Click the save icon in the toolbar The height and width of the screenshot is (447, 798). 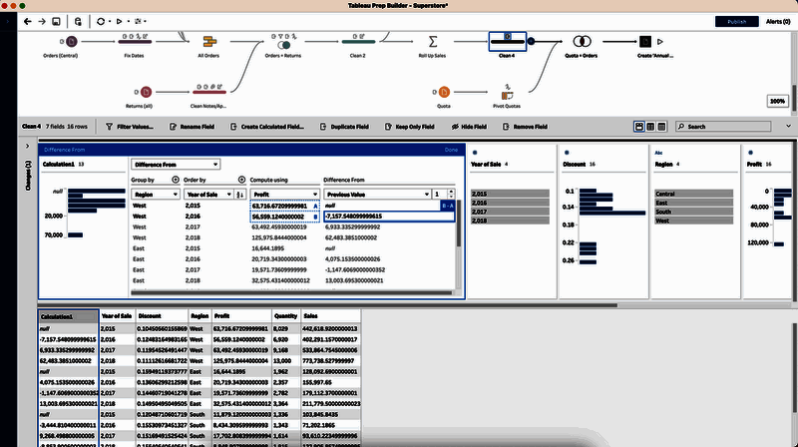coord(56,21)
